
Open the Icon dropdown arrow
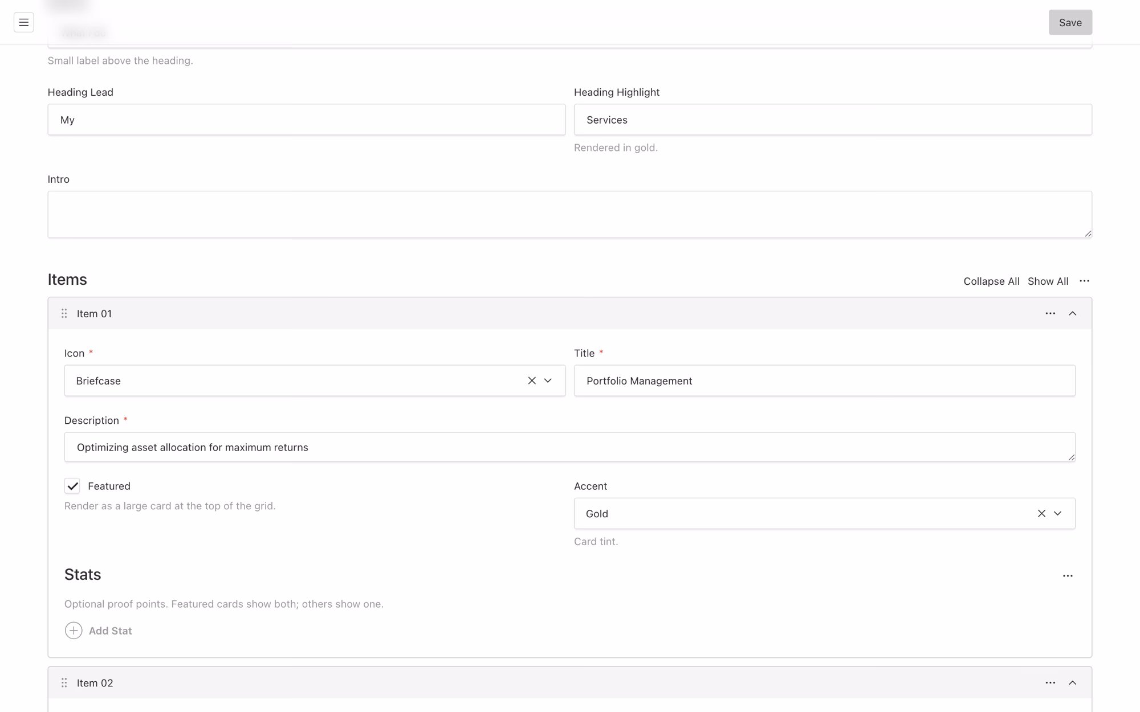point(548,380)
